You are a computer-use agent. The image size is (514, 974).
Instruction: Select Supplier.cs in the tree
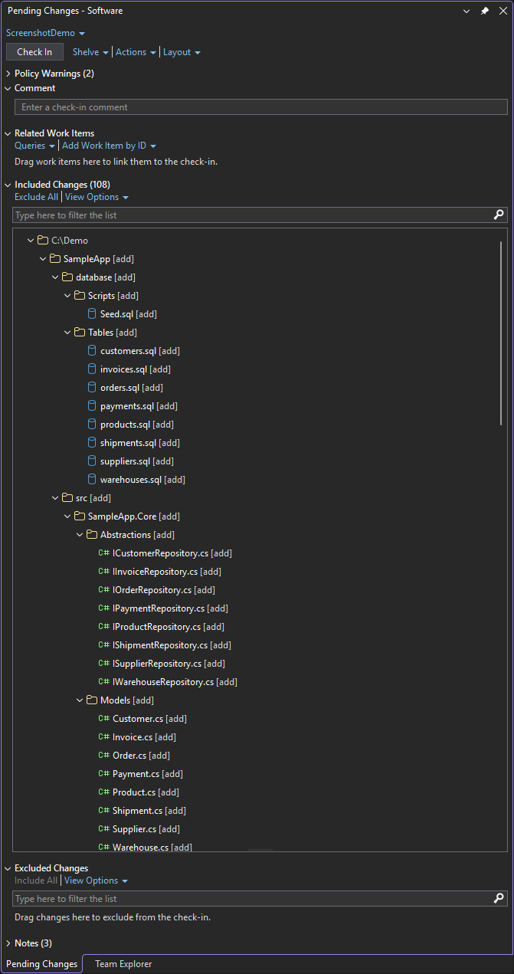pos(146,828)
